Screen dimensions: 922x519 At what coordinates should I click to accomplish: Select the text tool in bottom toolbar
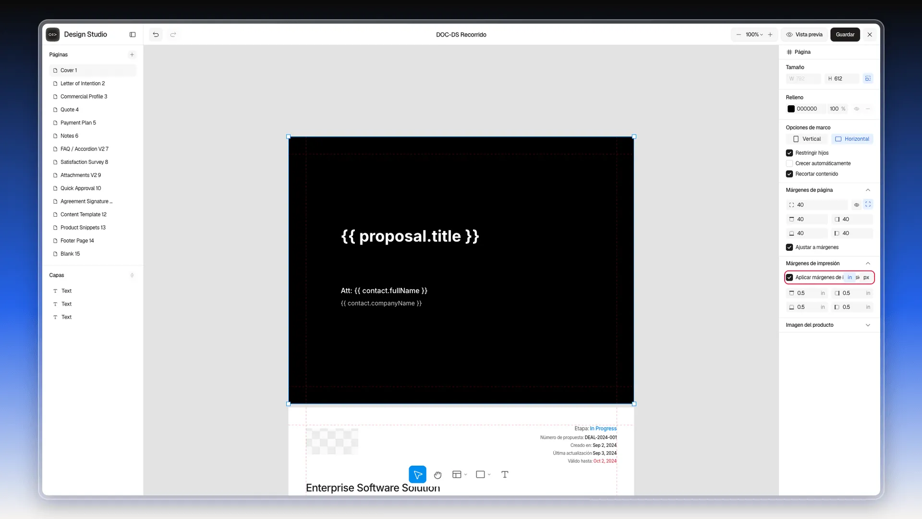pyautogui.click(x=505, y=474)
